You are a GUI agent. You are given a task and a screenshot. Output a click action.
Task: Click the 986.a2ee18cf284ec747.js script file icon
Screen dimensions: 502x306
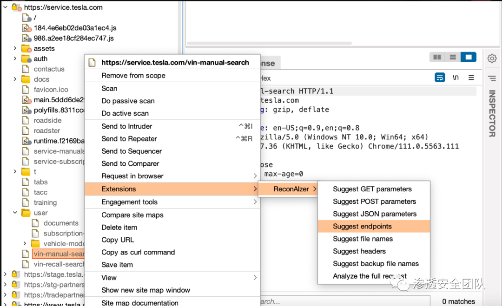click(x=26, y=39)
